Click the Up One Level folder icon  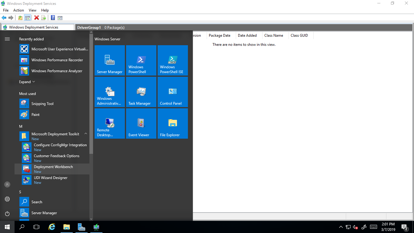(20, 18)
